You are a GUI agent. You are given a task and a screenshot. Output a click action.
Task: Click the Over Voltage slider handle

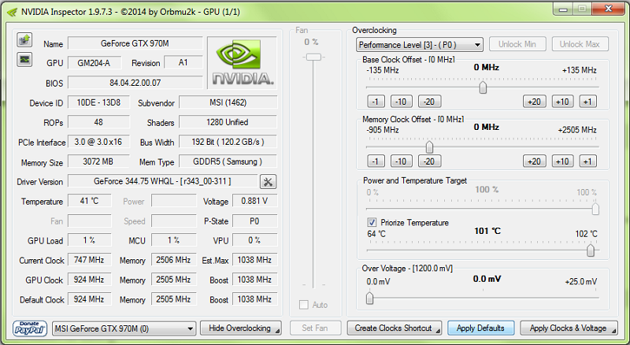click(369, 299)
